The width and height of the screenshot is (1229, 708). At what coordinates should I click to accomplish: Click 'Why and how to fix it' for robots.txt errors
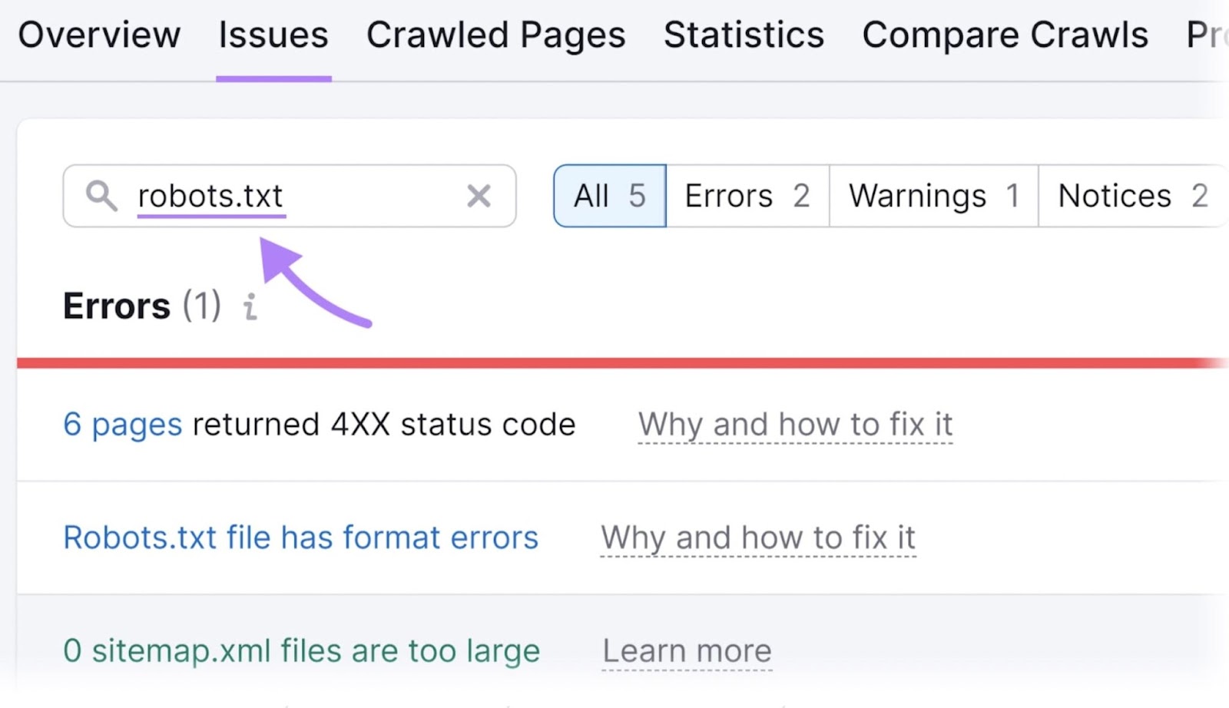point(758,538)
